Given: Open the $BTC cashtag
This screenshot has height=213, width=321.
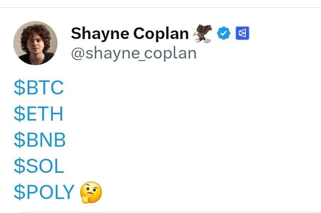Looking at the screenshot, I should coord(39,88).
